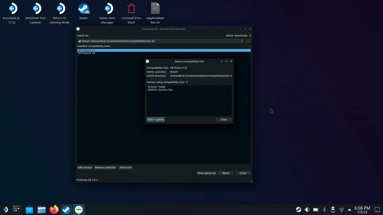Close the About compatibility tool dialog via Close
This screenshot has height=215, width=383.
pyautogui.click(x=224, y=120)
